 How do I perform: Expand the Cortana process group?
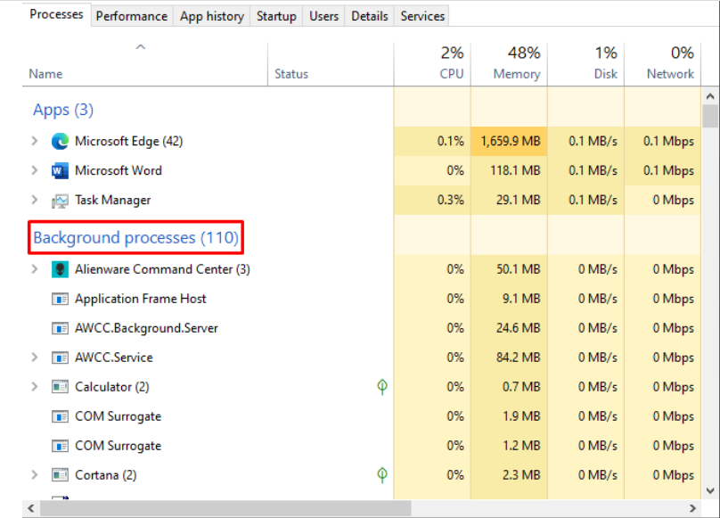pyautogui.click(x=35, y=475)
